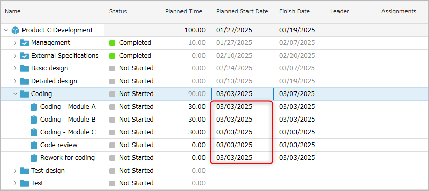Collapse the Product C Development tree node
This screenshot has height=191, width=429.
[6, 30]
